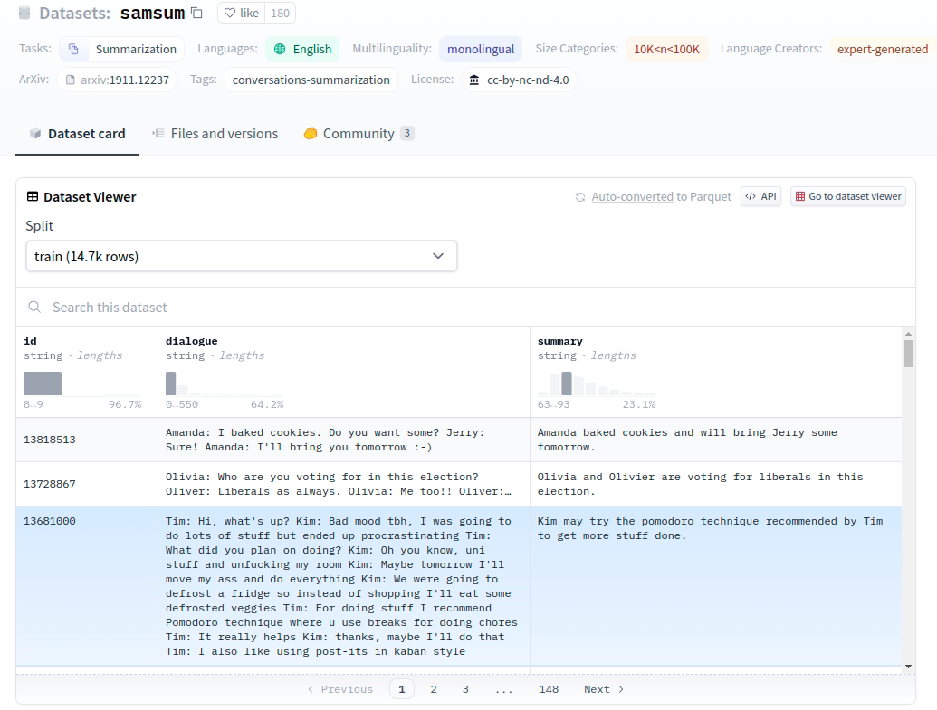Click the table scrollbar down arrow
Image resolution: width=937 pixels, height=710 pixels.
click(908, 667)
